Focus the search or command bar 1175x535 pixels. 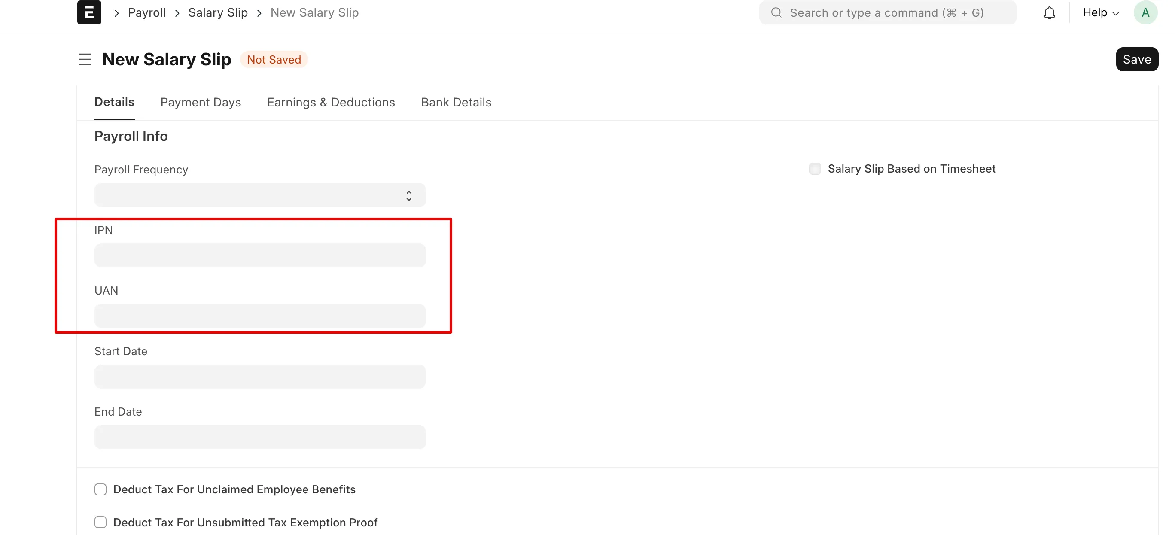click(887, 13)
